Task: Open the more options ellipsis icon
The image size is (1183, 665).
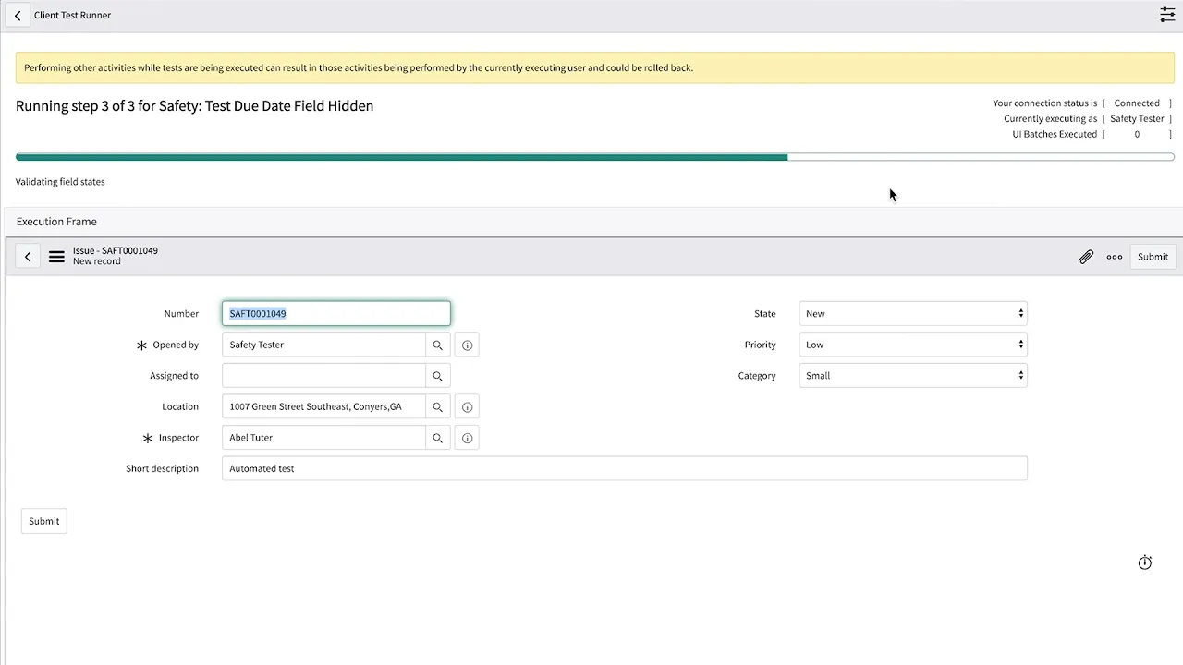Action: tap(1114, 257)
